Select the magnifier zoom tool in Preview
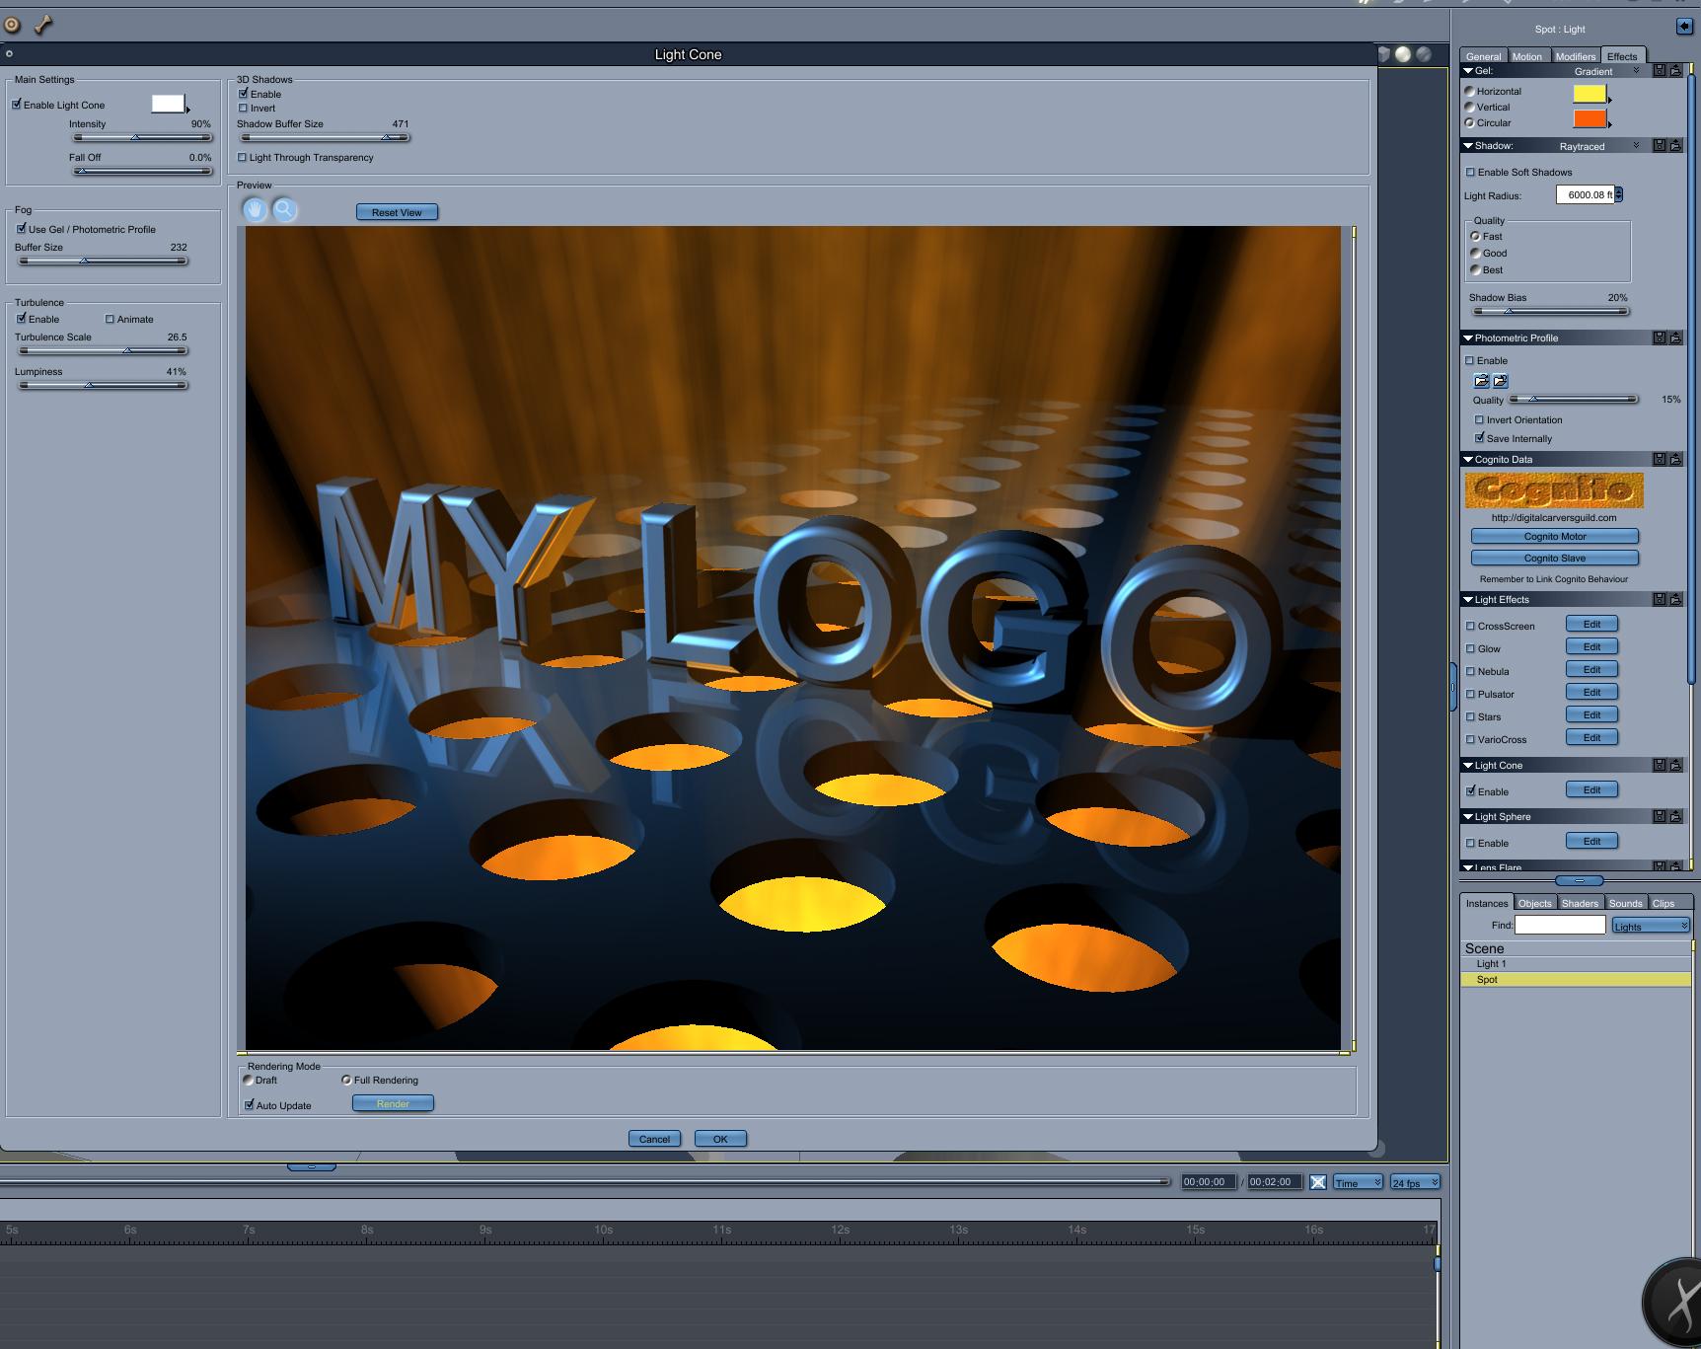 [285, 209]
